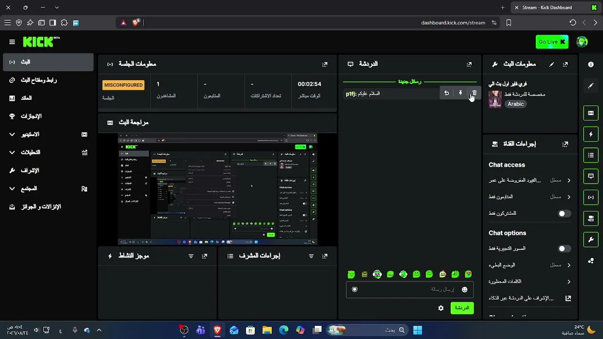Expand the التحليلات sidebar section
Screen dimensions: 603x339
(48, 153)
